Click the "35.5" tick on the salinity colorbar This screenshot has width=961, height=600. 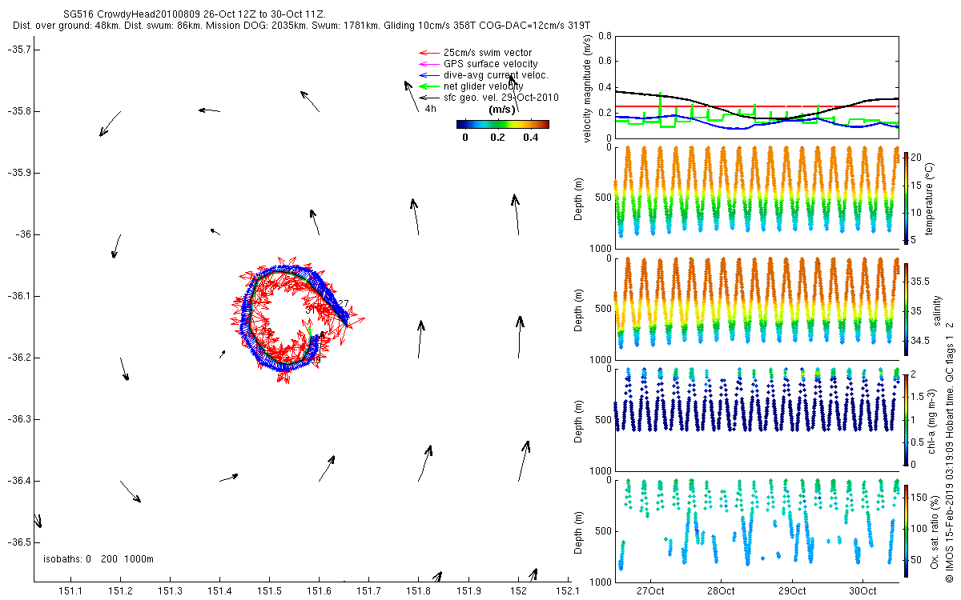click(x=920, y=282)
